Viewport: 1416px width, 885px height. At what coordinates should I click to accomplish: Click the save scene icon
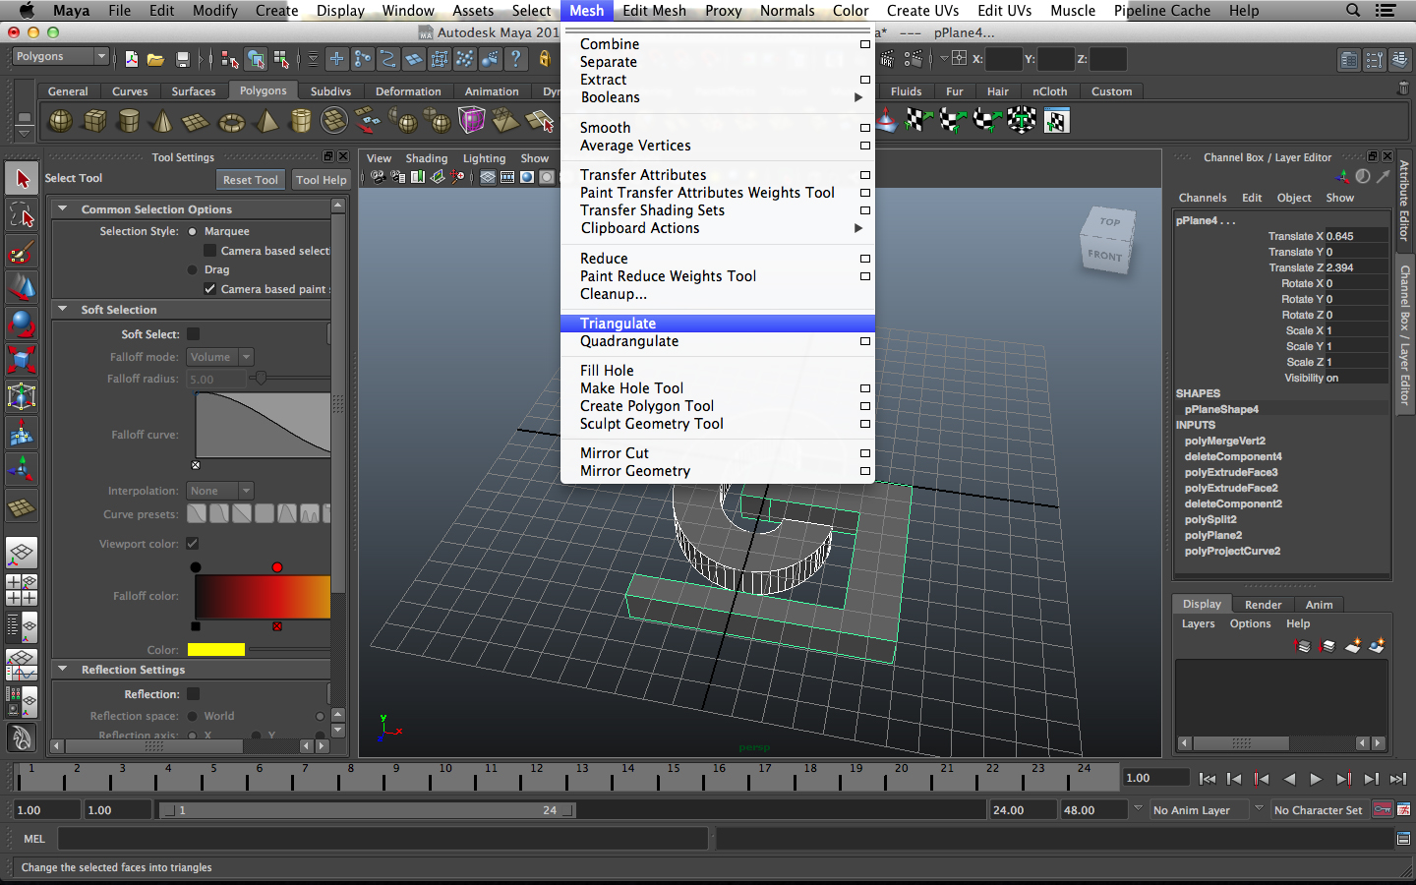pos(182,60)
